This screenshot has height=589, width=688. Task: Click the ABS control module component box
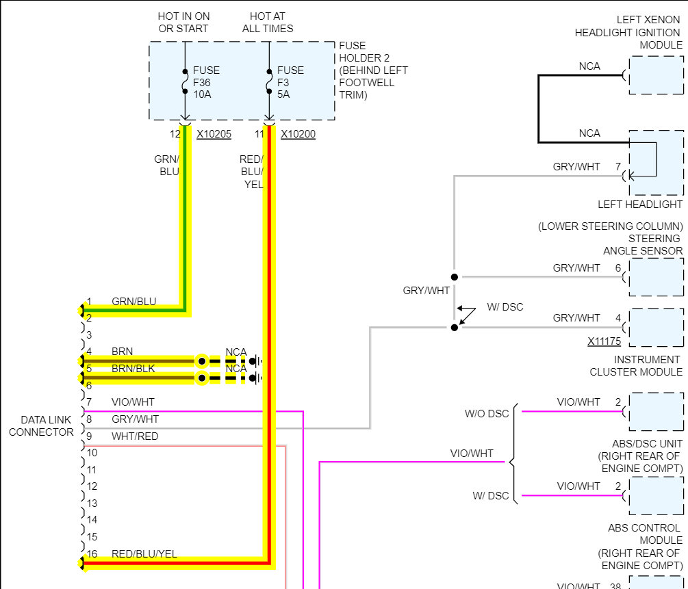(656, 495)
